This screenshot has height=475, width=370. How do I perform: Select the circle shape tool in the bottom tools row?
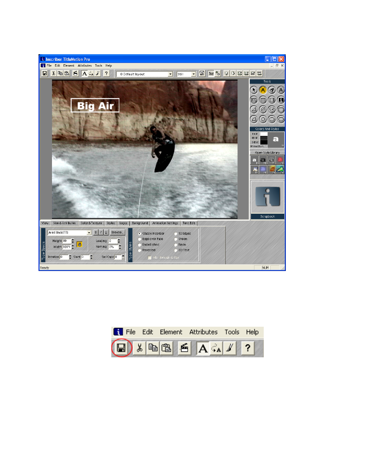click(x=263, y=119)
